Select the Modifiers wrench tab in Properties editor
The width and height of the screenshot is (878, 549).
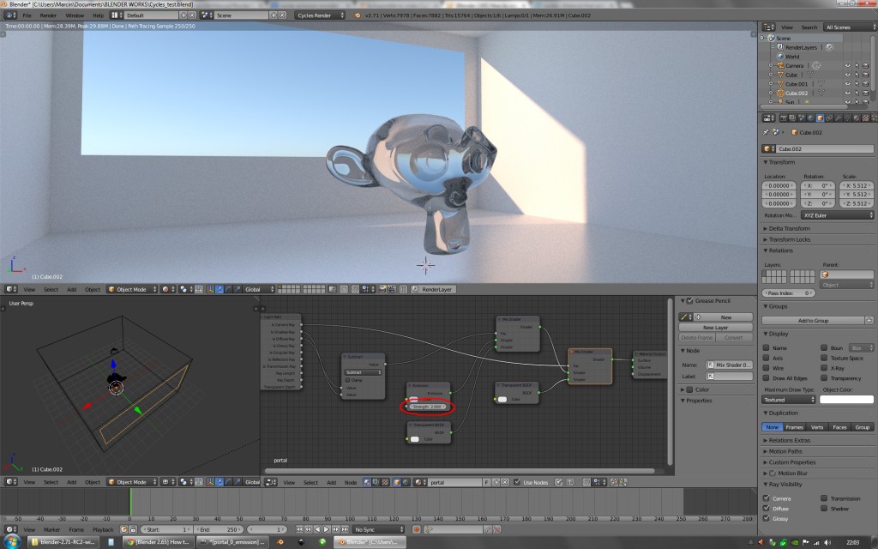[x=836, y=118]
